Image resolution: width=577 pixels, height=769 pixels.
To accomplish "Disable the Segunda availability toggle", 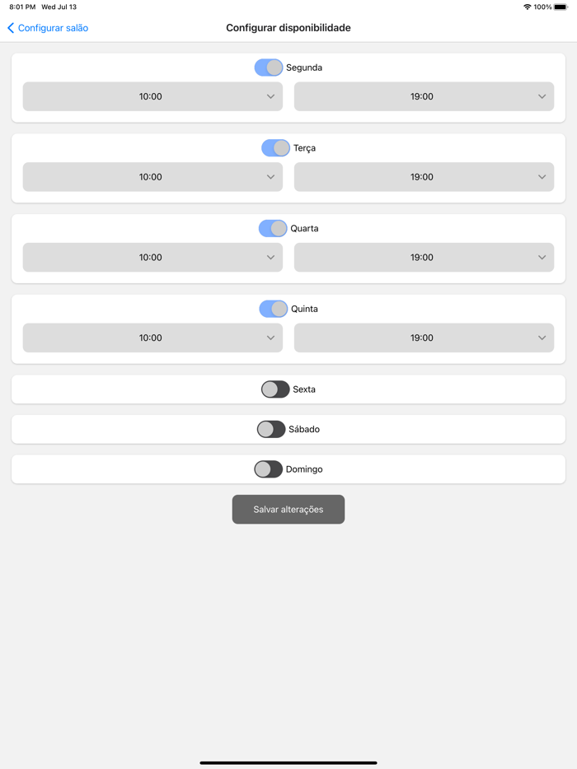I will [x=269, y=68].
